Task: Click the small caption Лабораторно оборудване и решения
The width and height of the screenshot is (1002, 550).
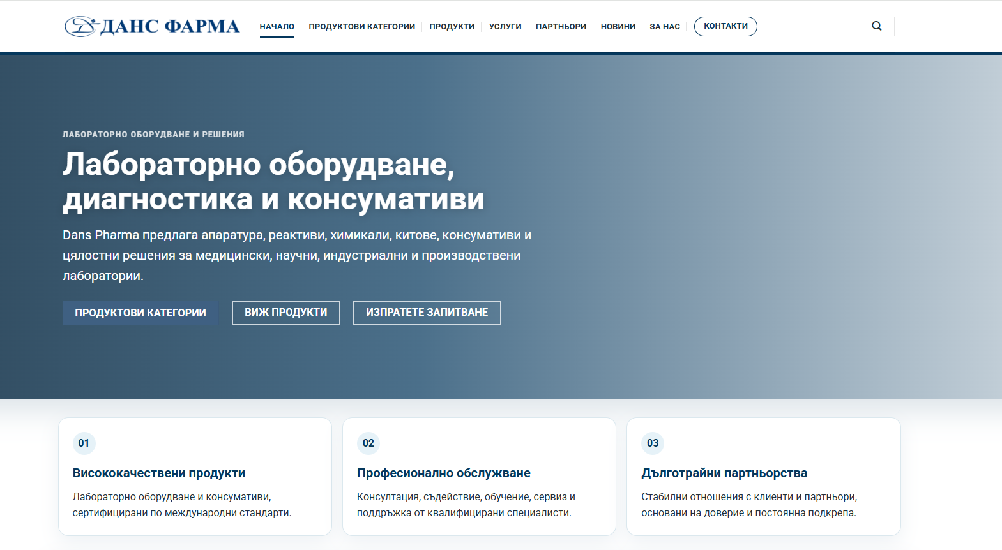Action: tap(153, 135)
